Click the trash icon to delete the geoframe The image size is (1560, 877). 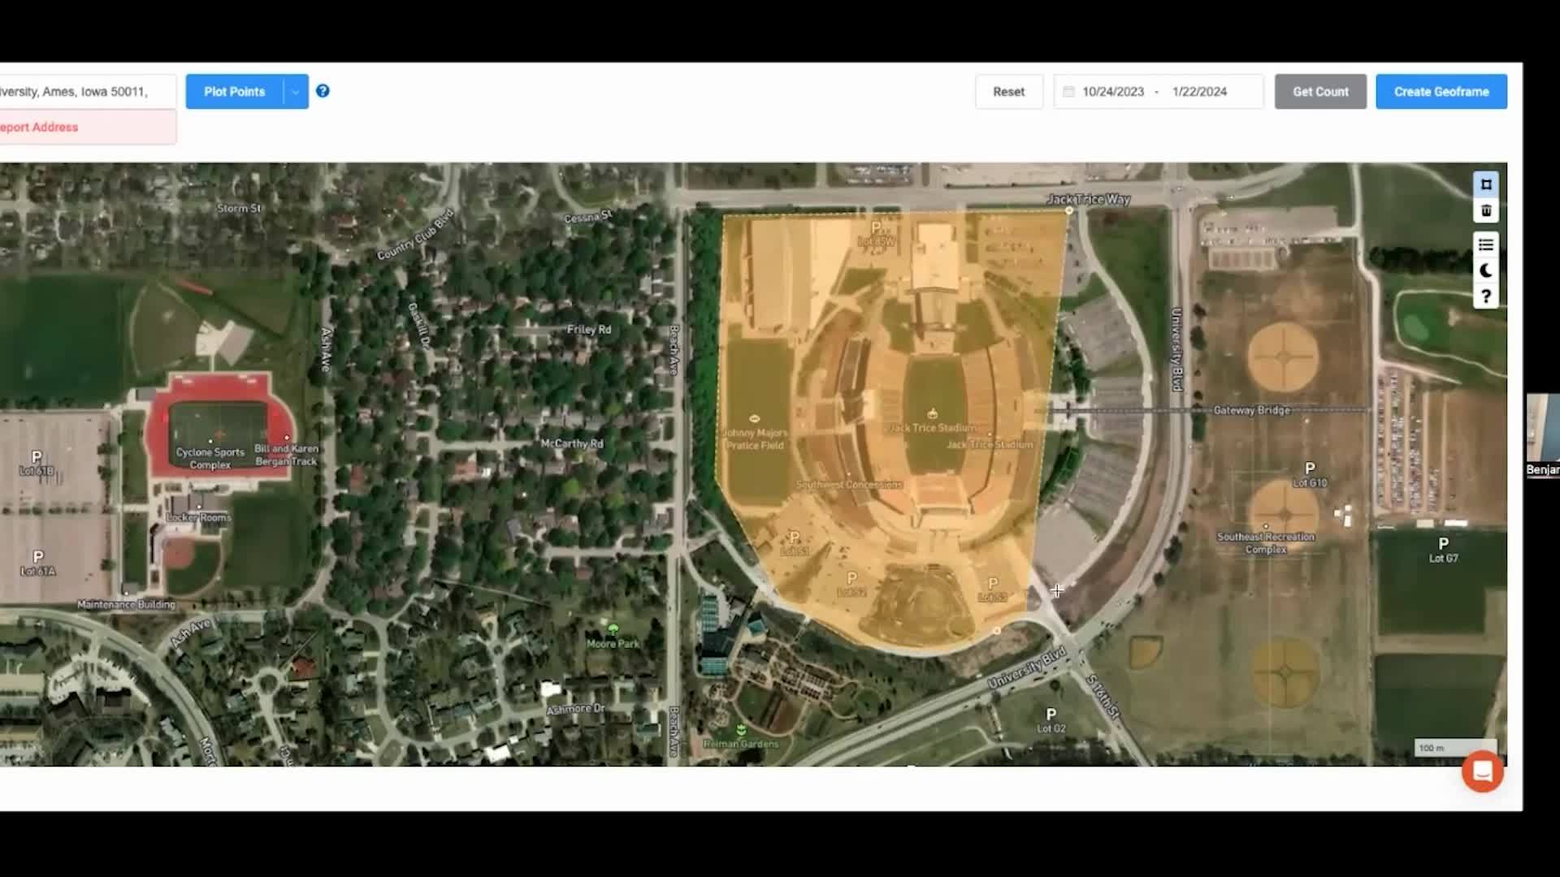click(x=1485, y=211)
